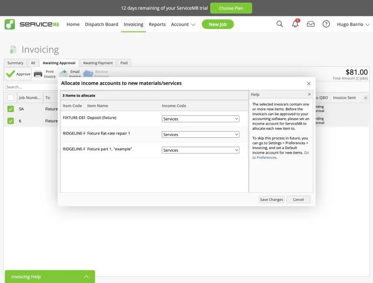Click the FIXTURE-DEF item code cell
The height and width of the screenshot is (283, 373).
click(x=74, y=118)
